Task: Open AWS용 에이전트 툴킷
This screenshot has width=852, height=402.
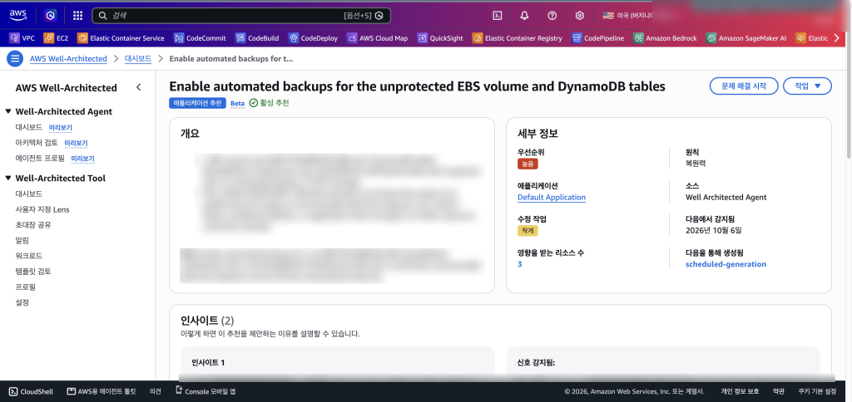Action: click(x=101, y=391)
